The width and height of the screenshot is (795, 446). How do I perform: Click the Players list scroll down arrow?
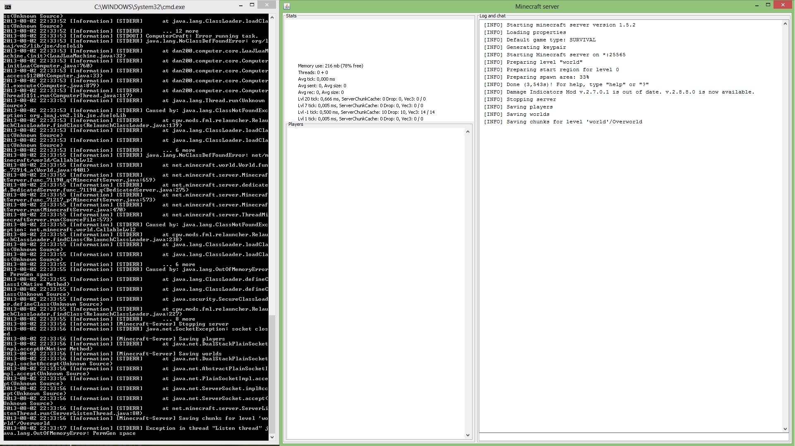(468, 435)
